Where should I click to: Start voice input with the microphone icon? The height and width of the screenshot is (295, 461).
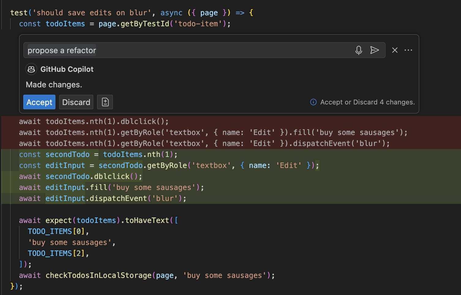pyautogui.click(x=358, y=50)
